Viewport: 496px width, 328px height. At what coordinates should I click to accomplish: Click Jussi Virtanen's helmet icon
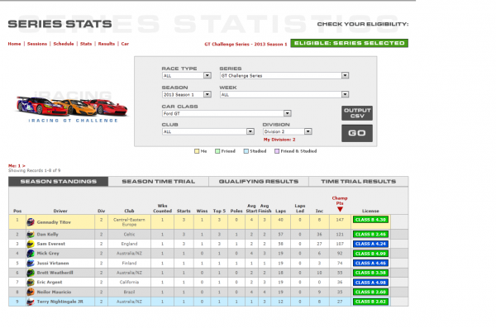pyautogui.click(x=31, y=264)
